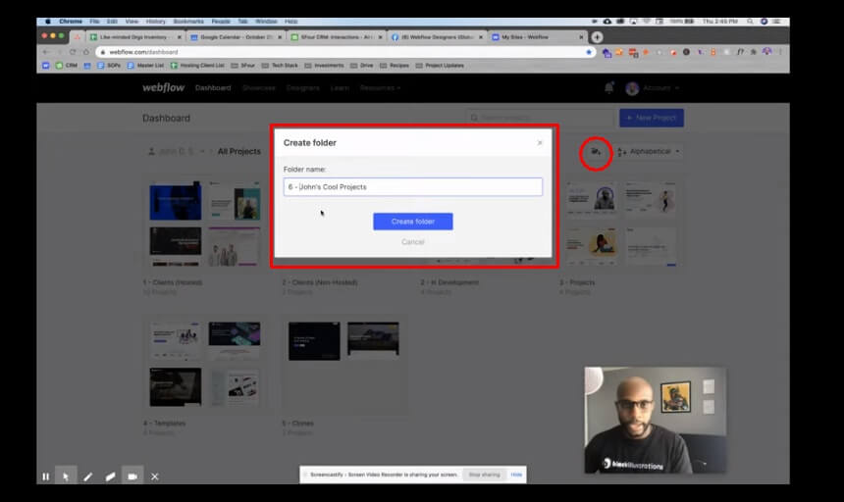
Task: Click the new folder icon beside Alphabetical
Action: (596, 152)
